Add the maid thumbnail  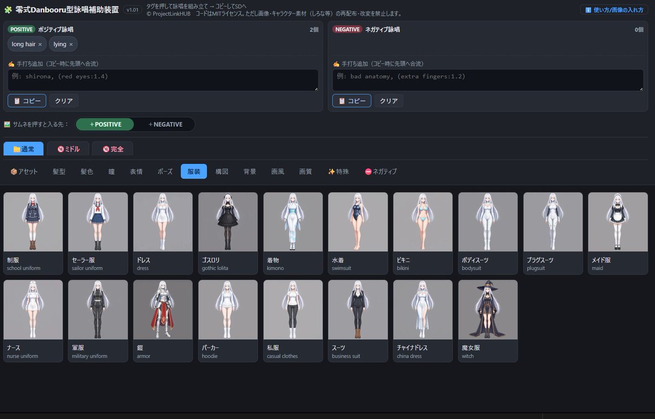618,233
